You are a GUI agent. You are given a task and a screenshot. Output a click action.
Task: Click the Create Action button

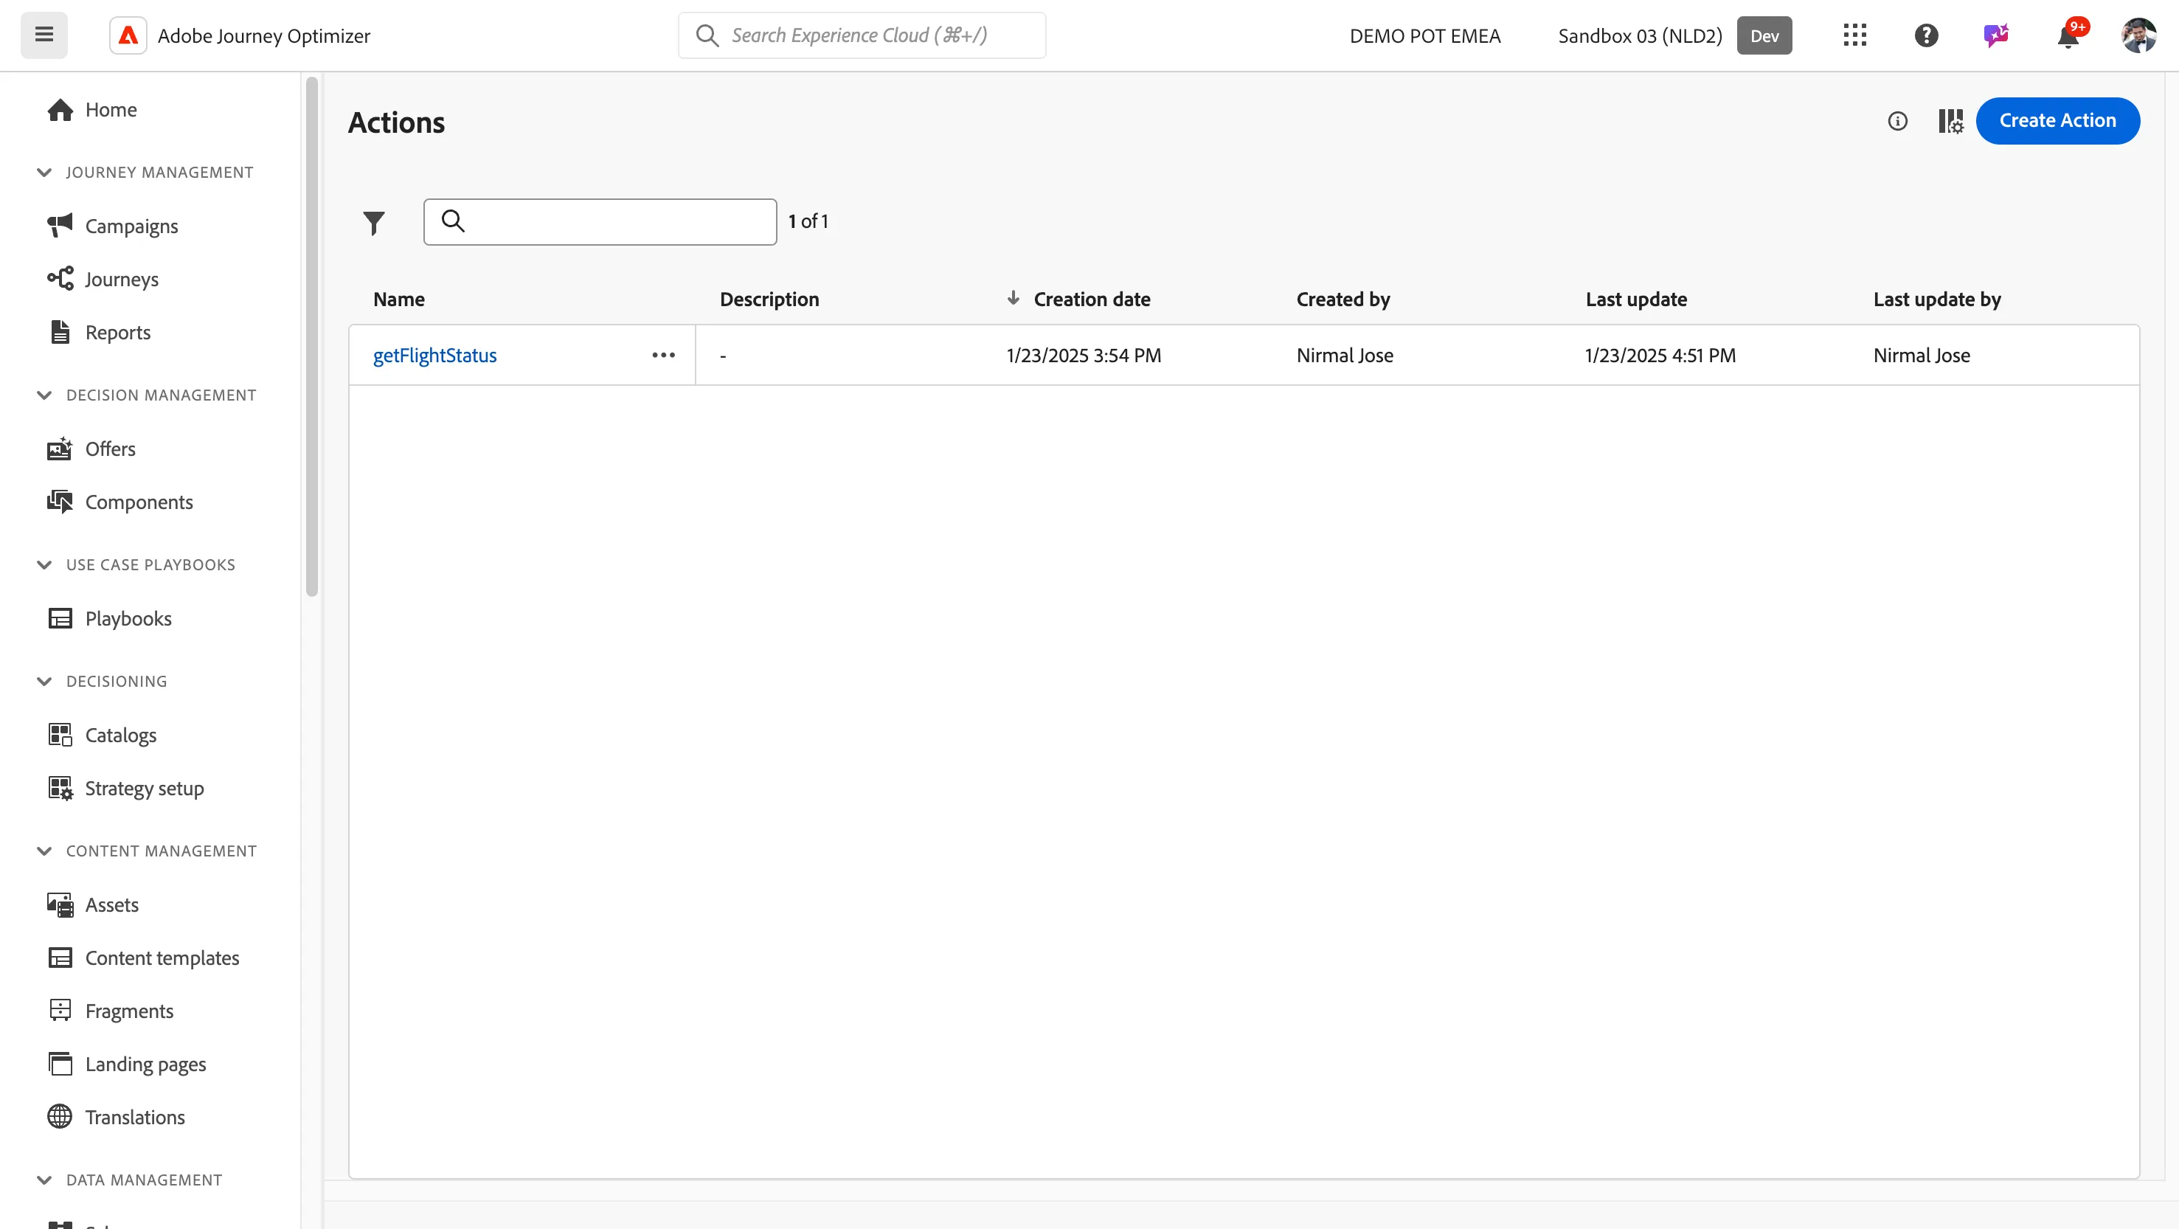click(x=2057, y=121)
